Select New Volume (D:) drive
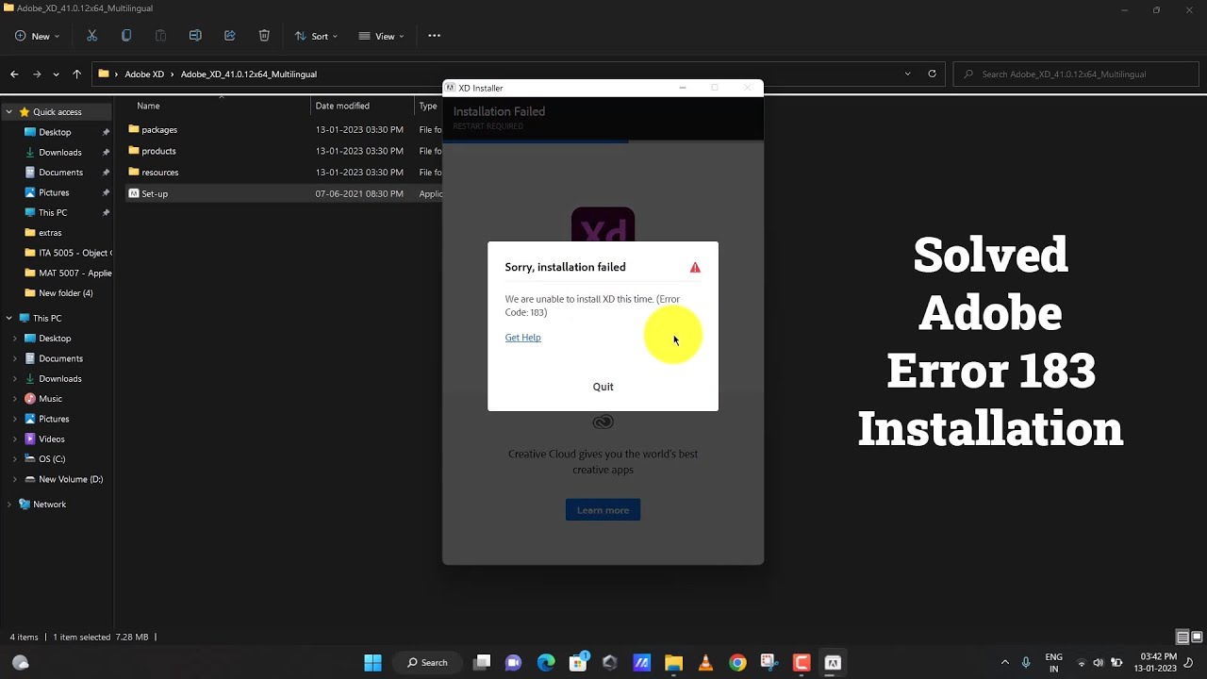The image size is (1207, 679). (71, 479)
